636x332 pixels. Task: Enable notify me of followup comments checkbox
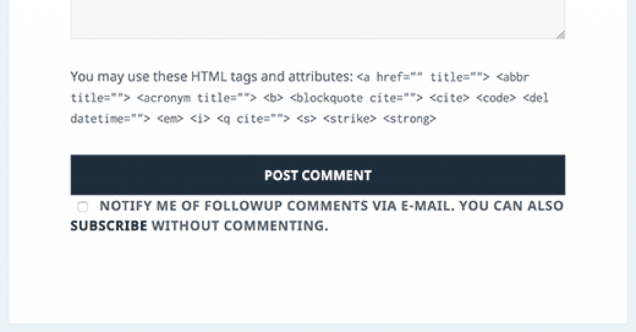click(83, 206)
